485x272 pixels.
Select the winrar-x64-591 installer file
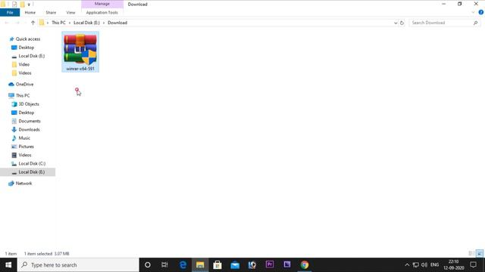tap(80, 52)
